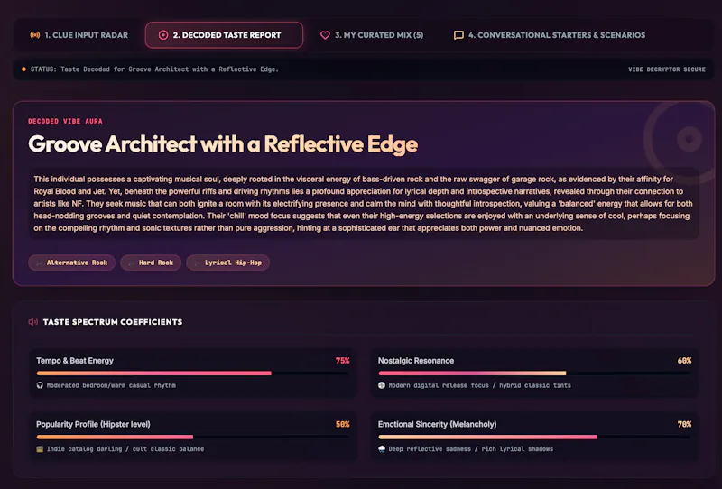Click the 'Tempo & Beat Energy' label
This screenshot has width=722, height=489.
(x=75, y=361)
